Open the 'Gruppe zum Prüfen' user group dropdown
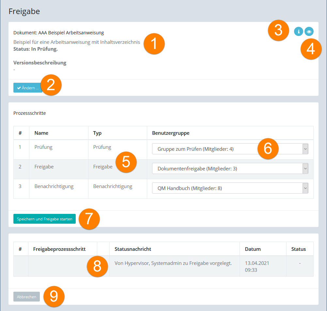327x311 pixels. (x=230, y=149)
